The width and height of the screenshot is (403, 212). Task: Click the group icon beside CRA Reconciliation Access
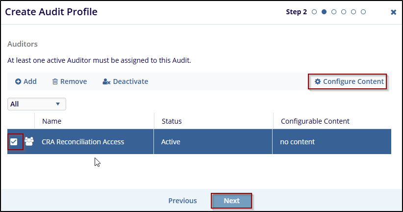[x=29, y=142]
